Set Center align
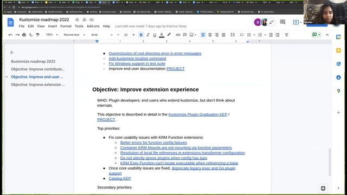Image resolution: width=347 pixels, height=195 pixels. pyautogui.click(x=210, y=35)
